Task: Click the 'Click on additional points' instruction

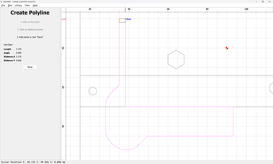Action: (30, 30)
